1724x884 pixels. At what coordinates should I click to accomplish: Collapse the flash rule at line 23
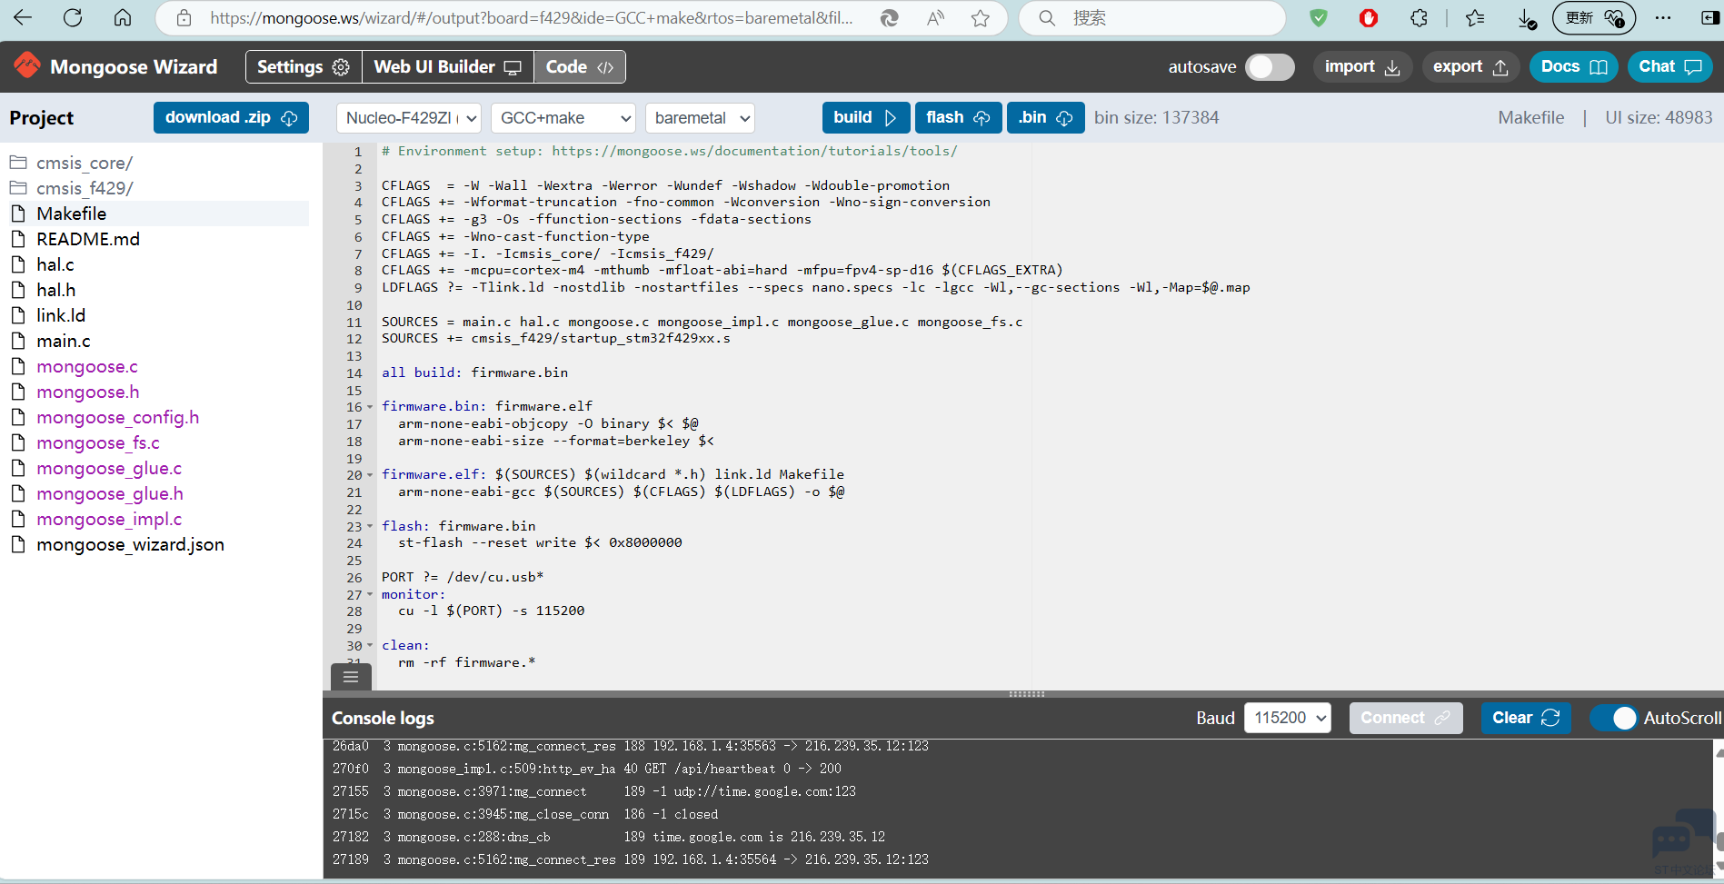pos(370,526)
